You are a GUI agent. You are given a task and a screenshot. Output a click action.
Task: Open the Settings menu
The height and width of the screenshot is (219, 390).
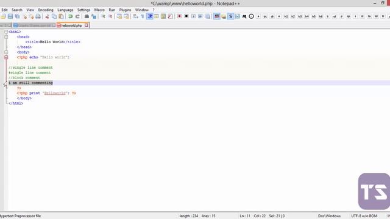[x=83, y=10]
